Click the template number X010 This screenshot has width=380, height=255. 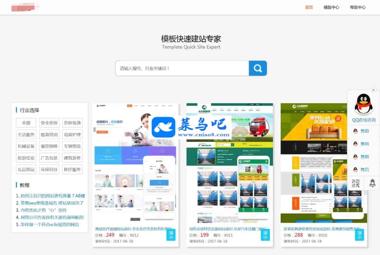pyautogui.click(x=323, y=235)
